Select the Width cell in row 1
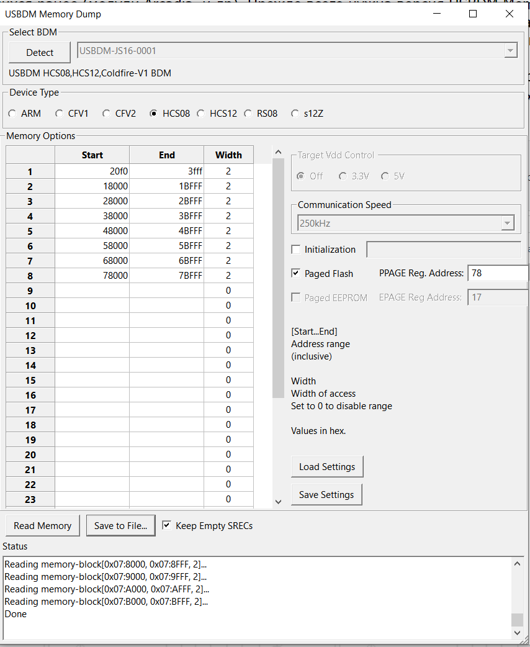530x647 pixels. 228,171
